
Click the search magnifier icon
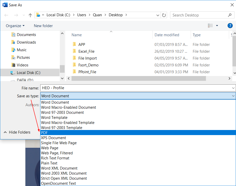click(x=230, y=15)
